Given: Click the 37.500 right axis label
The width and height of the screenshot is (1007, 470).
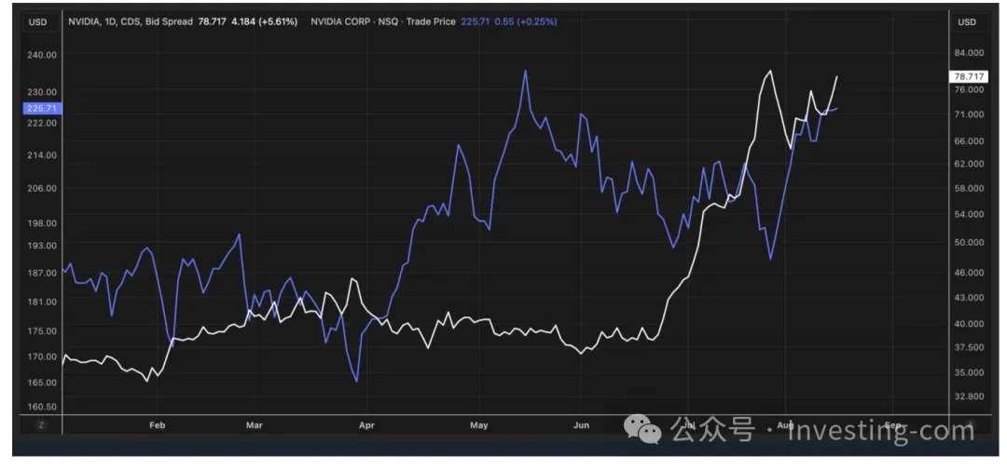Looking at the screenshot, I should (970, 347).
